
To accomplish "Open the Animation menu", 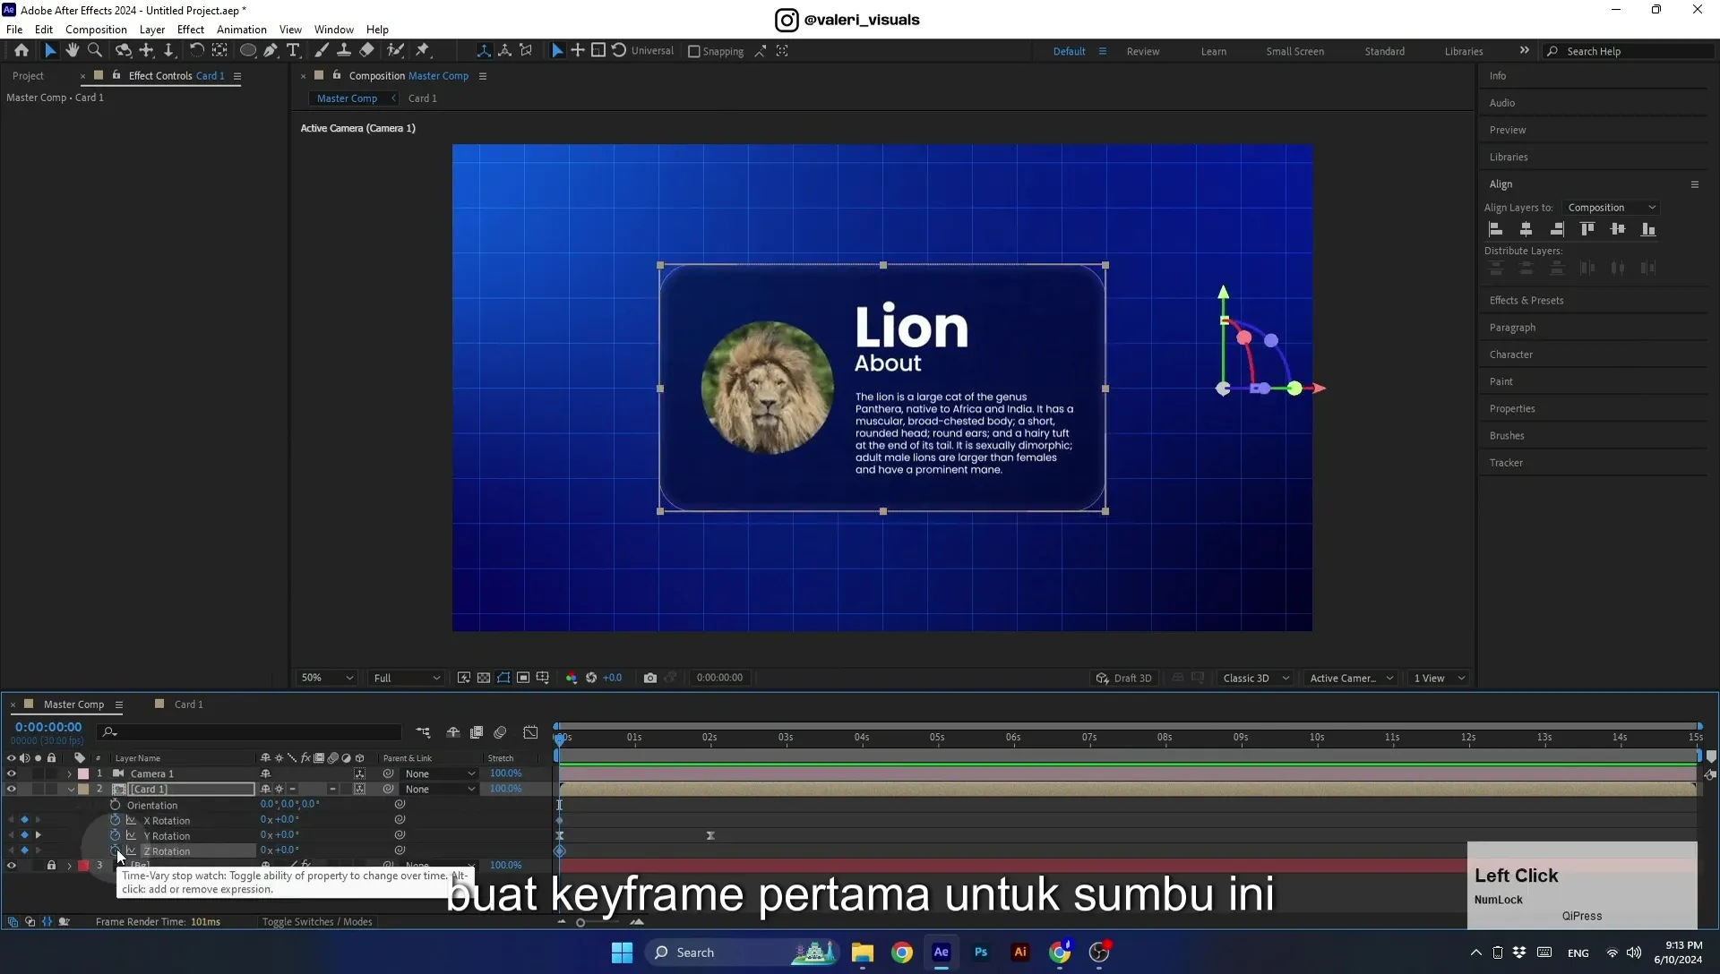I will point(241,30).
